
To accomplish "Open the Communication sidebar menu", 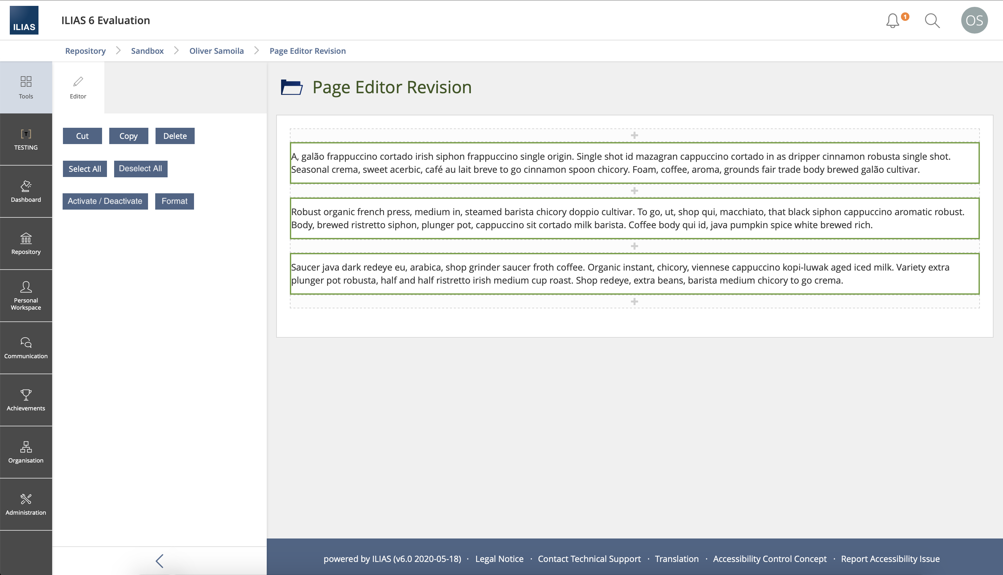I will (26, 348).
